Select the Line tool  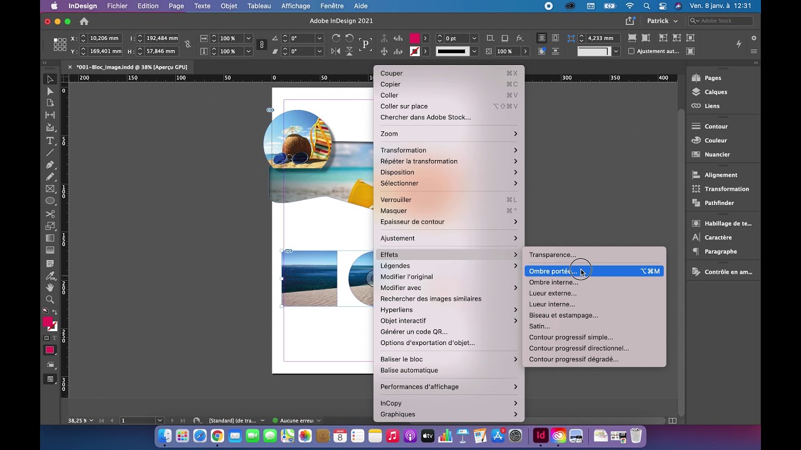(50, 153)
